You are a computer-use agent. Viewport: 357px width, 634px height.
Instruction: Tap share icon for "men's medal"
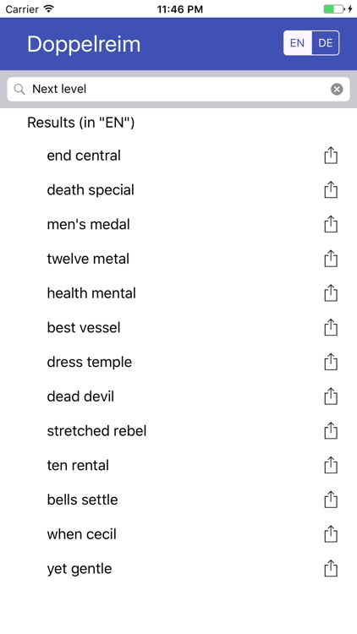point(331,224)
